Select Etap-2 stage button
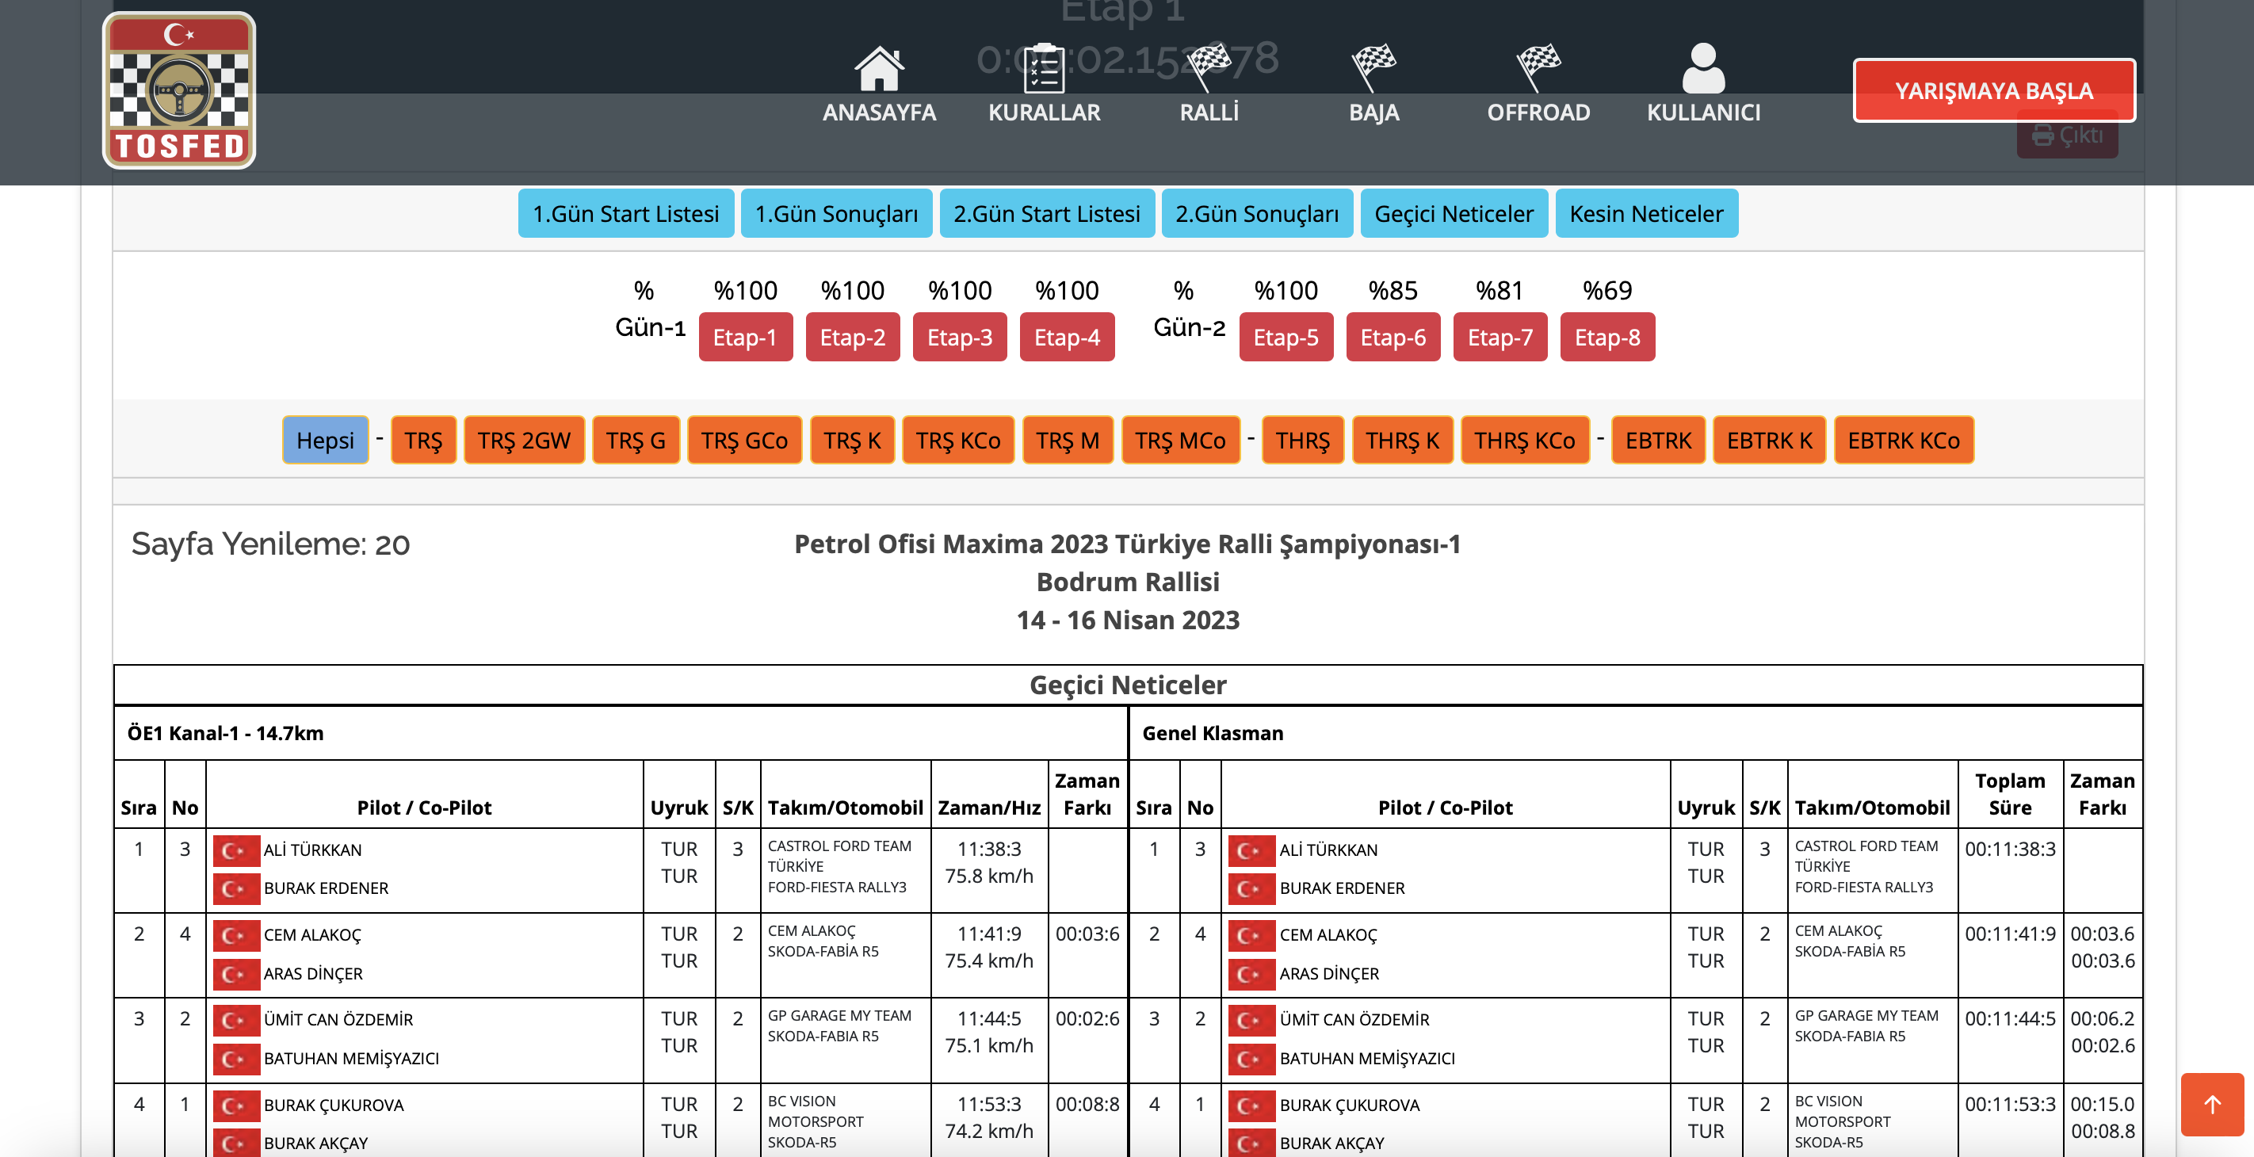2254x1157 pixels. pyautogui.click(x=852, y=337)
